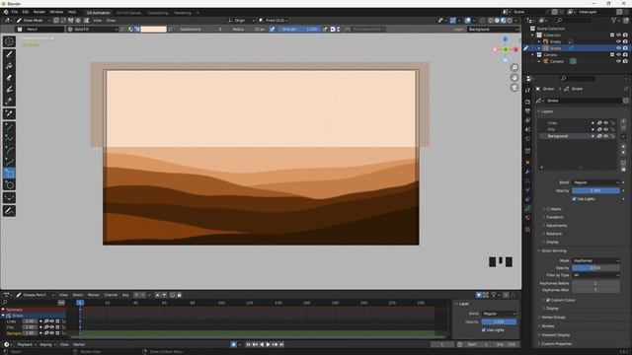This screenshot has width=632, height=355.
Task: Select the Erase tool
Action: [x=9, y=77]
